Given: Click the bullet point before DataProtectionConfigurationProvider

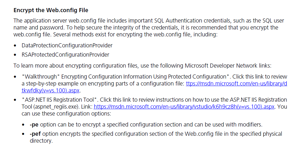Looking at the screenshot, I should (x=15, y=46).
